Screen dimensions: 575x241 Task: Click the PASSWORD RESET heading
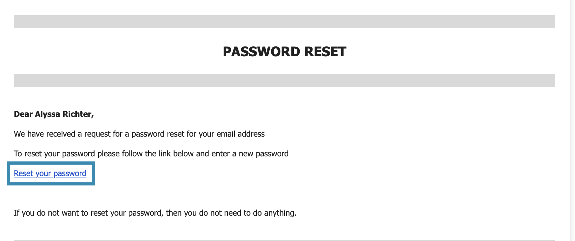285,52
